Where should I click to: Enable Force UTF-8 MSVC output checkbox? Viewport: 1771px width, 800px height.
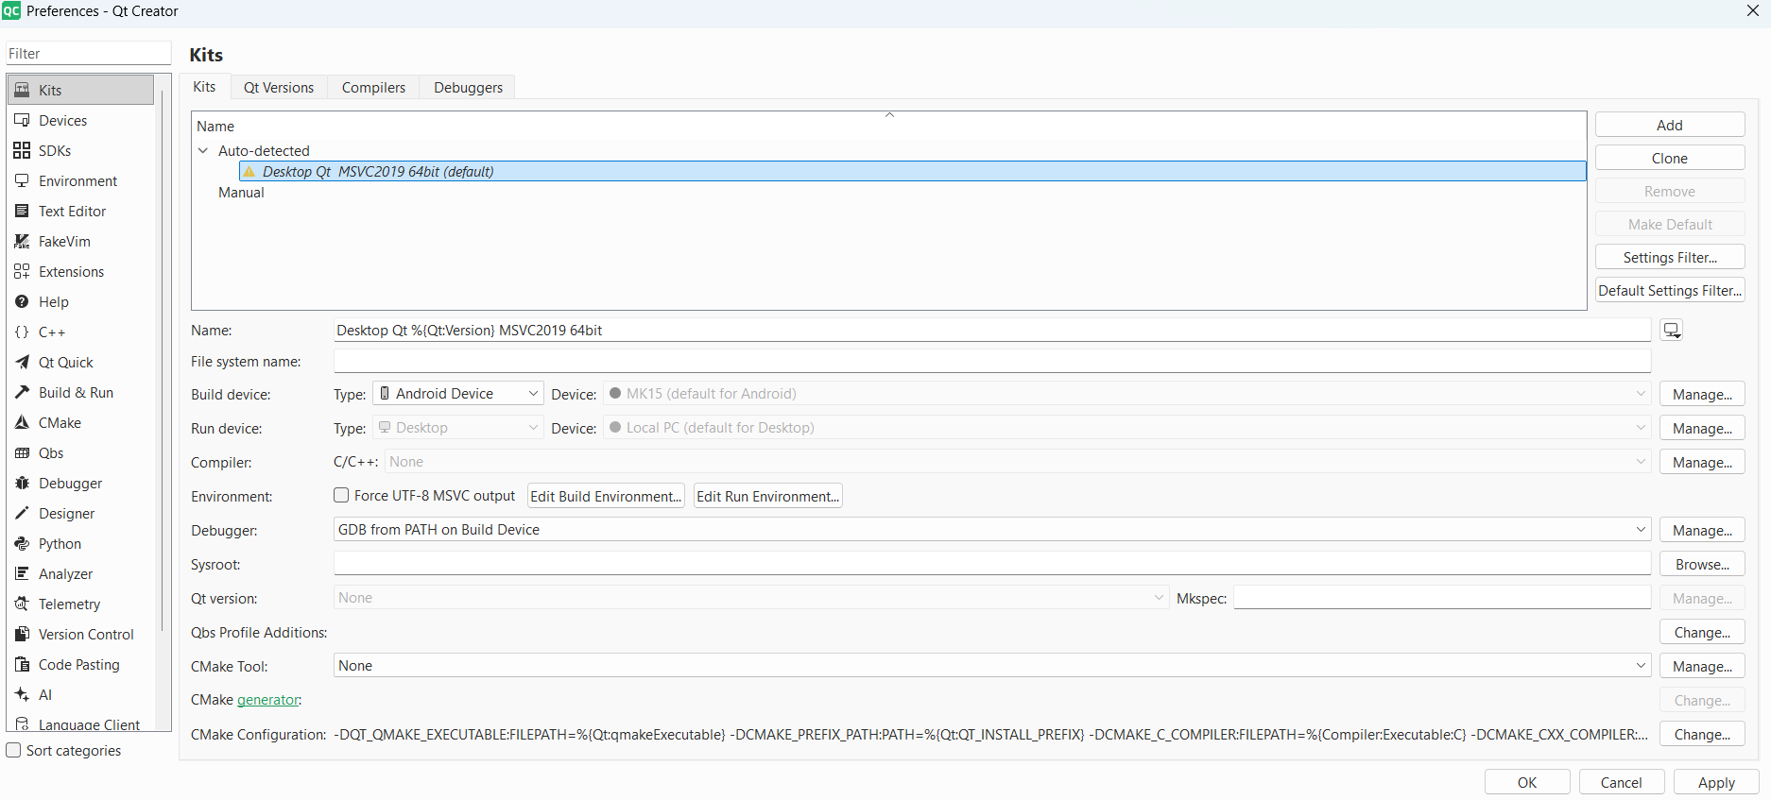pyautogui.click(x=341, y=496)
